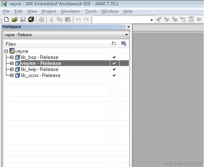This screenshot has width=204, height=167.
Task: Click the Redo arrow icon
Action: point(86,19)
